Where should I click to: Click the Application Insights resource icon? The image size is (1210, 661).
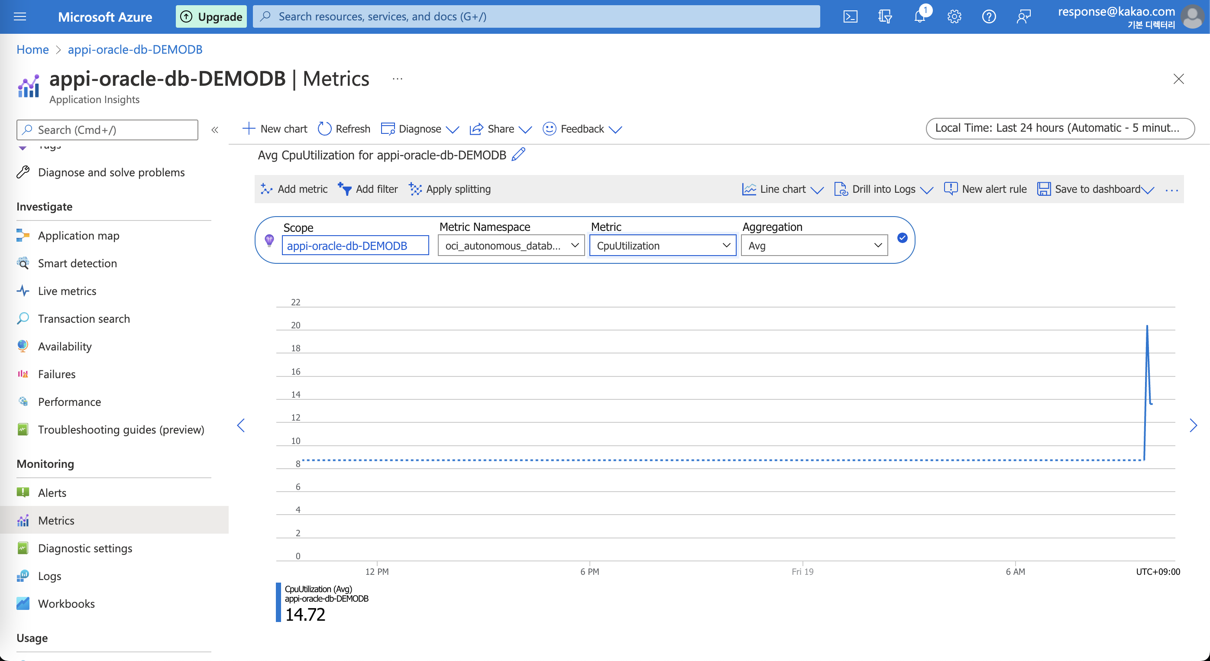pyautogui.click(x=28, y=87)
